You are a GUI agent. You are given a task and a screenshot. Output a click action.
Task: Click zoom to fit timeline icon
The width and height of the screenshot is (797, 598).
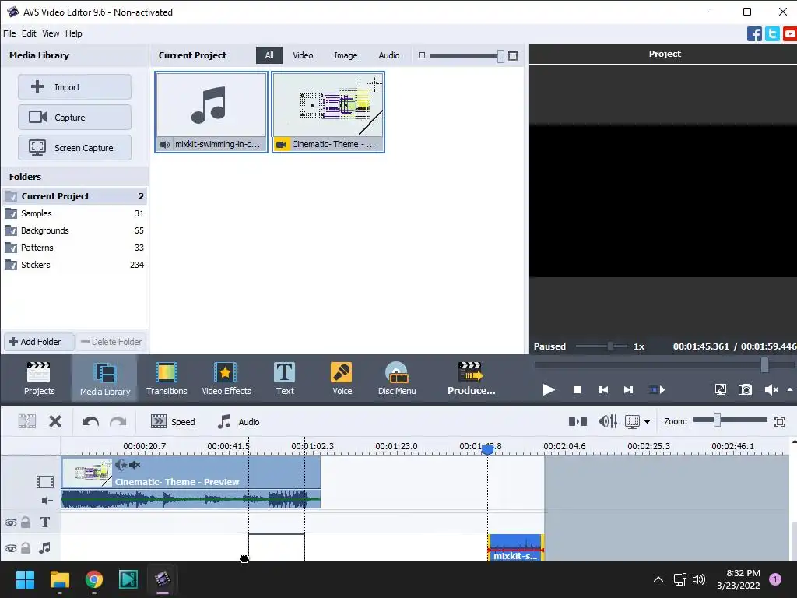(x=780, y=421)
